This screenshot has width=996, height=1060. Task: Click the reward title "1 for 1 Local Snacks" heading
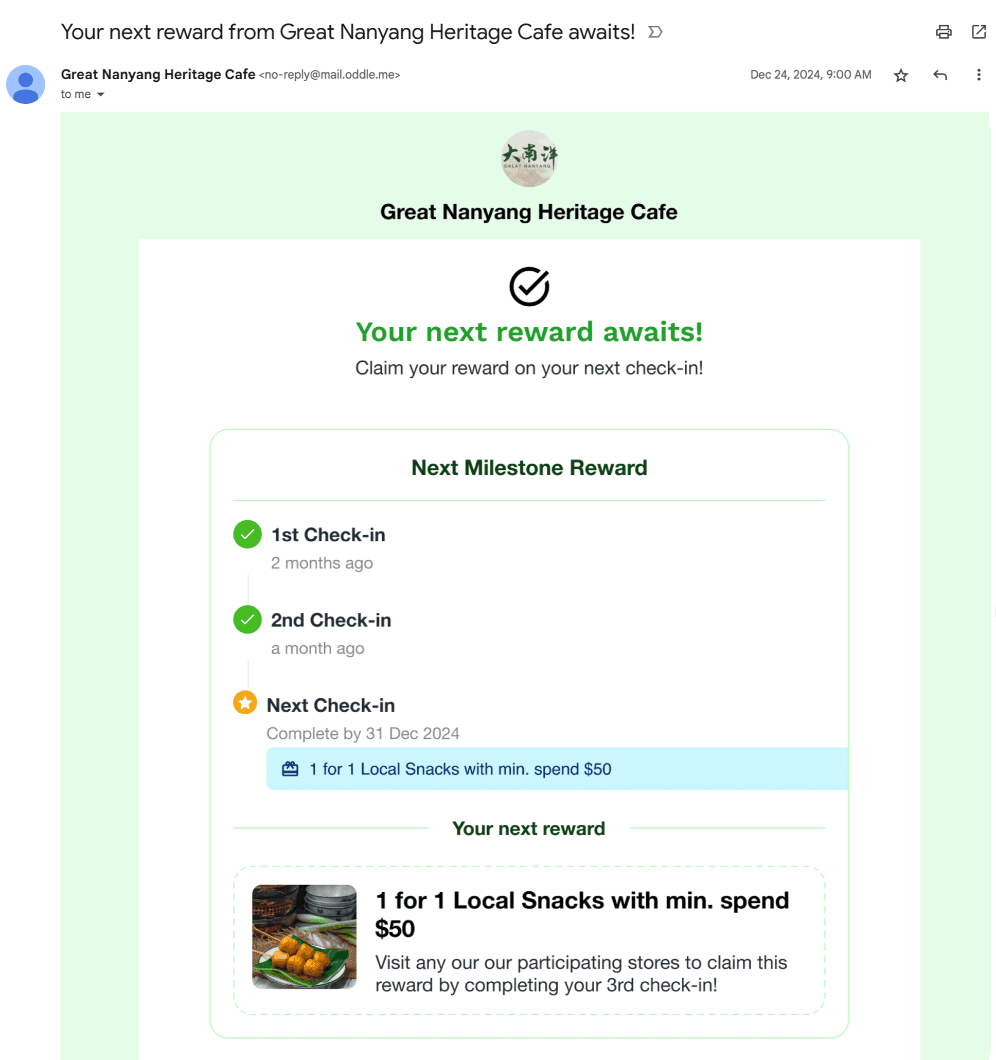click(x=581, y=914)
